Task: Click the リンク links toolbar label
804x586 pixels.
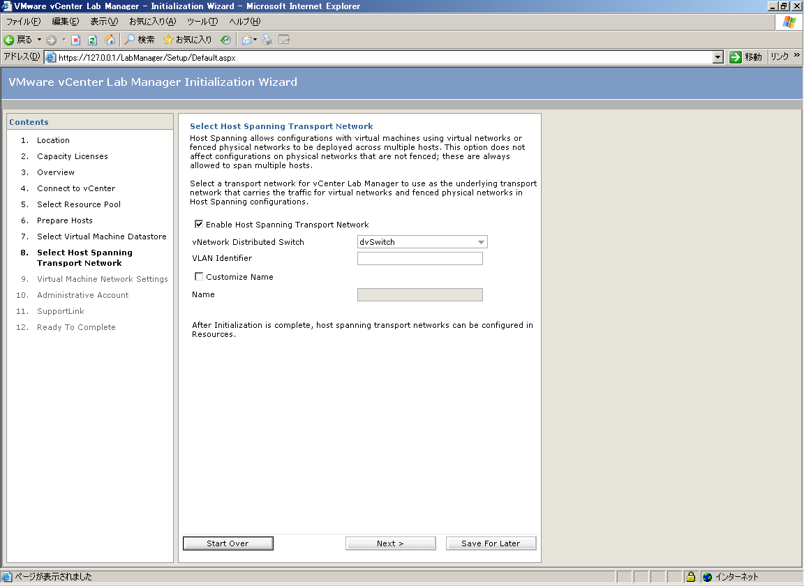Action: (x=780, y=57)
